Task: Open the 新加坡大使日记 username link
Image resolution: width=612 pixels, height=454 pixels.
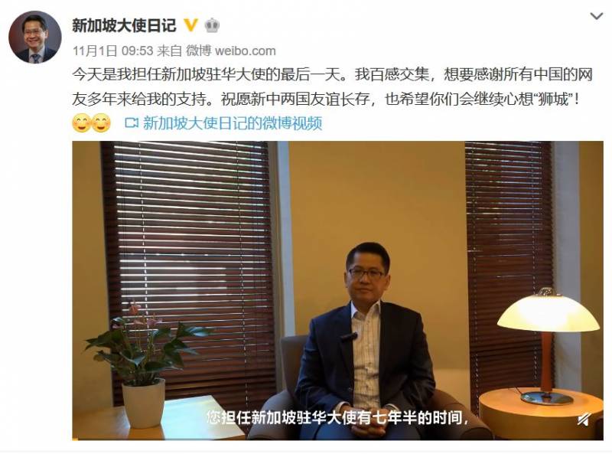Action: [124, 25]
